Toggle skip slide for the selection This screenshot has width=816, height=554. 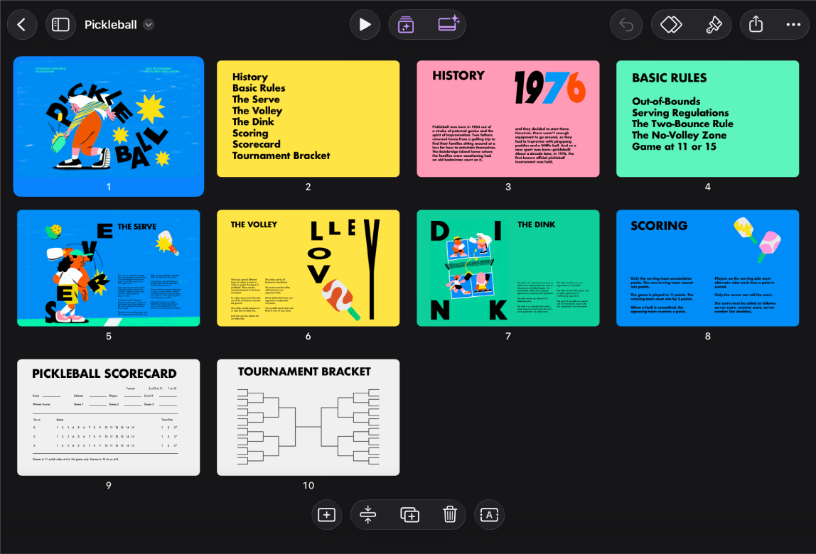click(x=367, y=515)
